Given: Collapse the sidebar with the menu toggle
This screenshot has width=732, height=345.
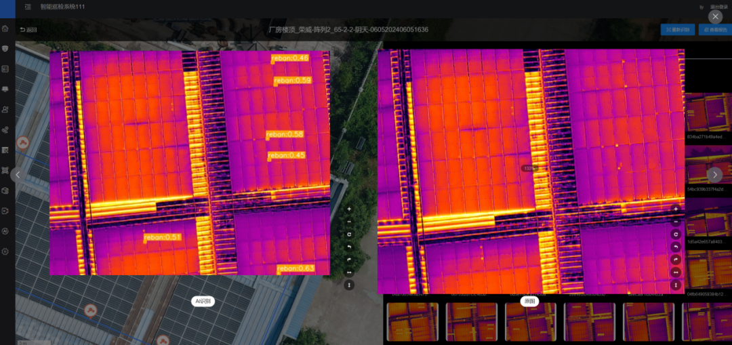Looking at the screenshot, I should [x=27, y=7].
